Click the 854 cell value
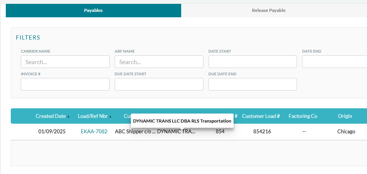The height and width of the screenshot is (174, 367). pos(220,131)
